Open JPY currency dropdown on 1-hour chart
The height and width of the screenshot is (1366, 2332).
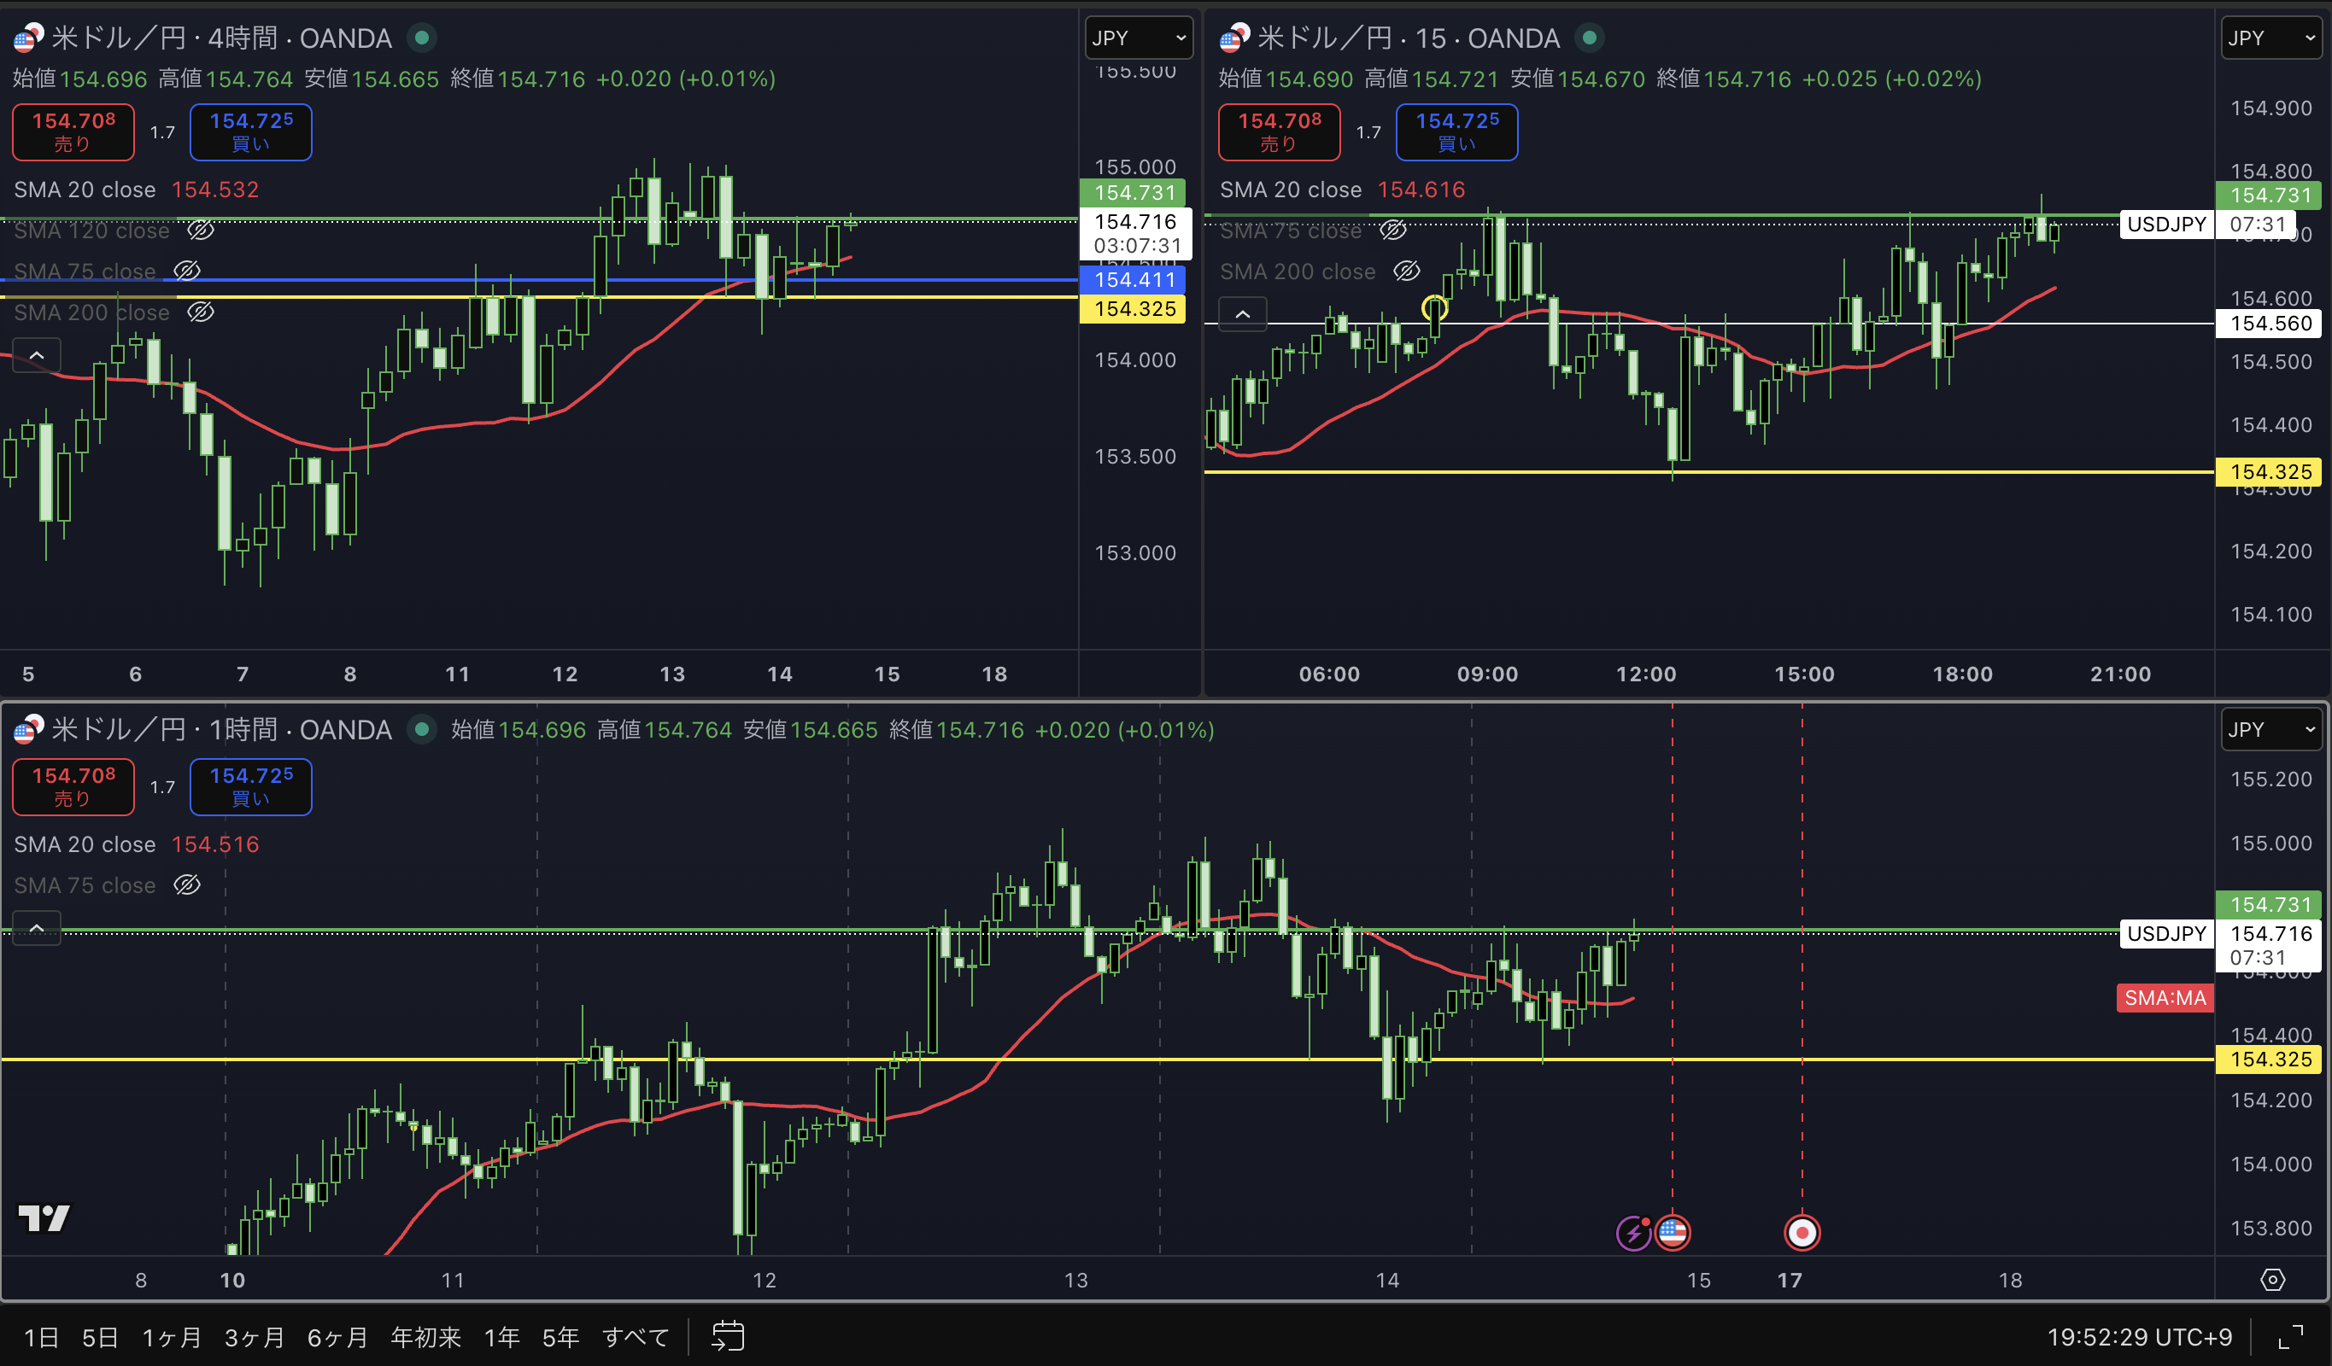click(x=2273, y=730)
